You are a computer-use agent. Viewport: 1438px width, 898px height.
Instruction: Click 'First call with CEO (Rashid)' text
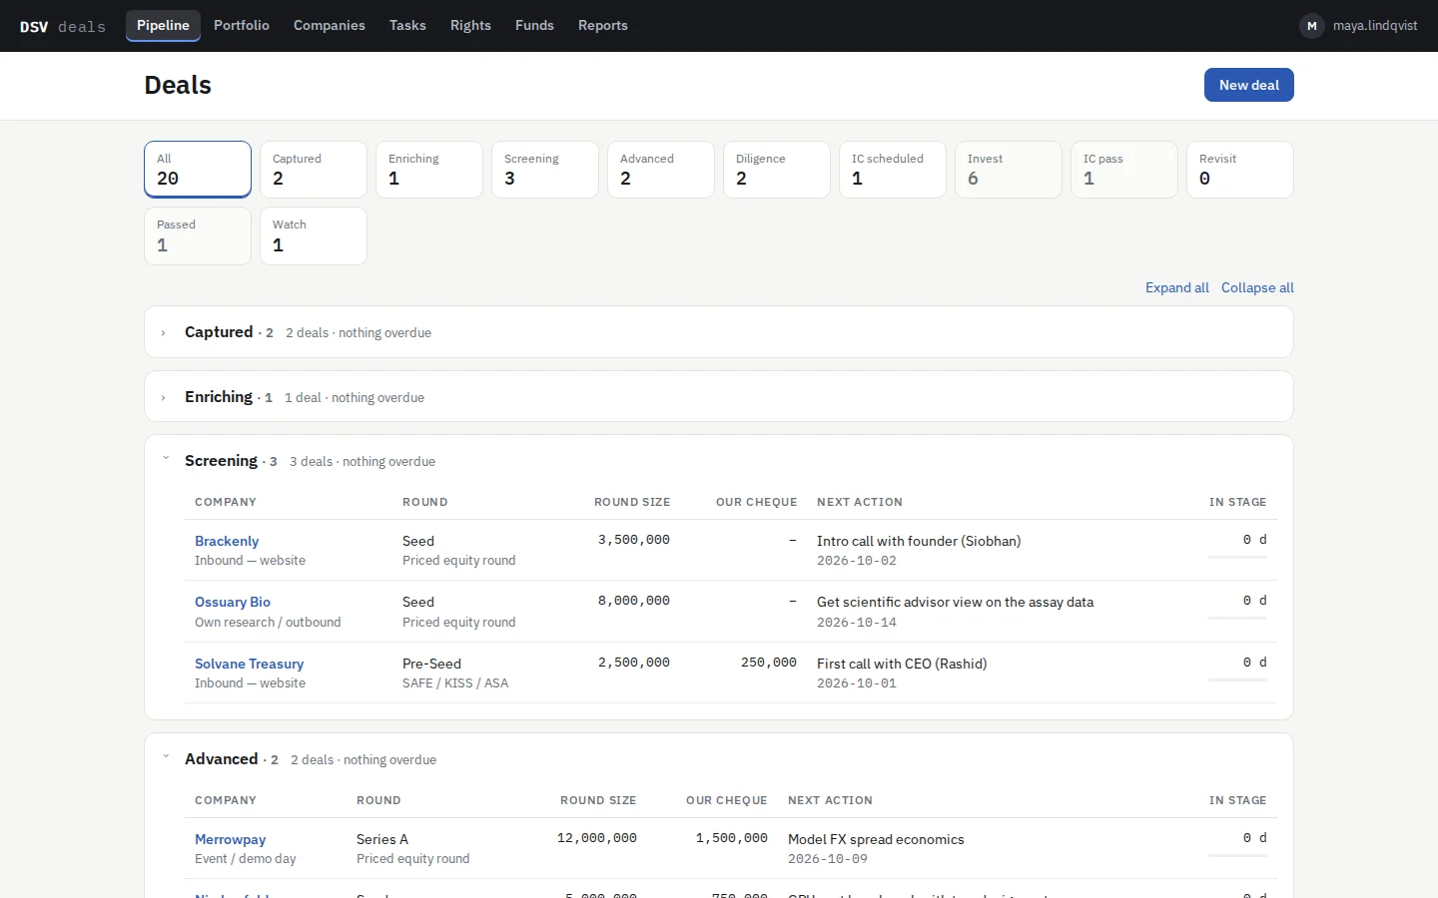point(902,664)
